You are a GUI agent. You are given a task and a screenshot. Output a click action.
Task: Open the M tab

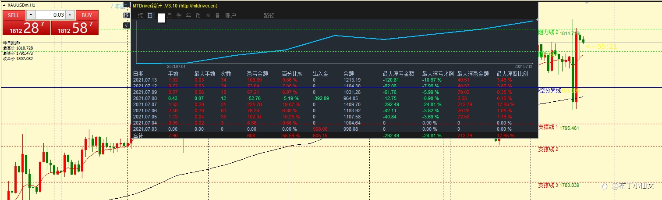click(208, 15)
